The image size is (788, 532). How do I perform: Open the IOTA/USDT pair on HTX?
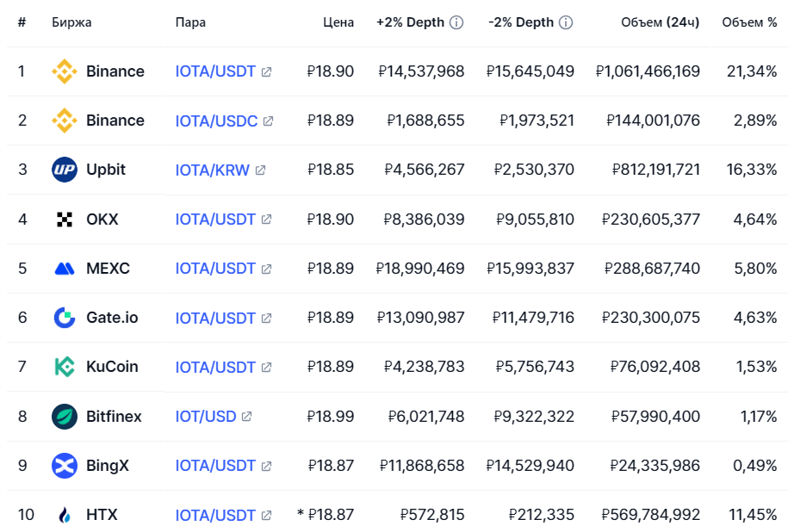tap(215, 515)
